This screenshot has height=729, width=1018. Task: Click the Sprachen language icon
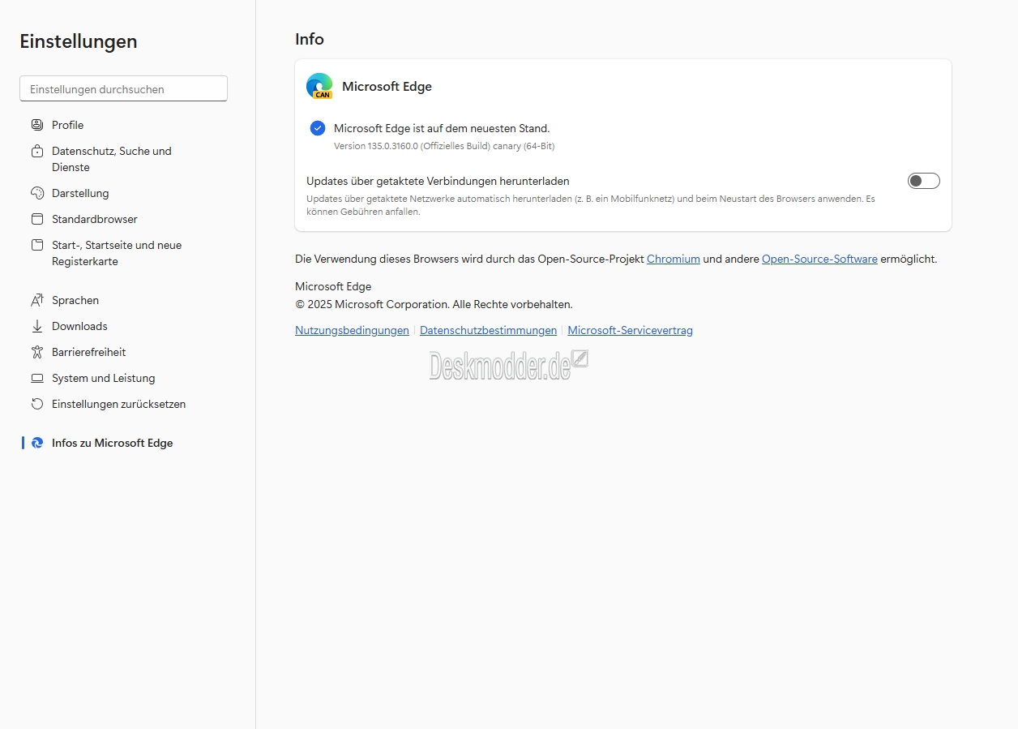point(36,300)
